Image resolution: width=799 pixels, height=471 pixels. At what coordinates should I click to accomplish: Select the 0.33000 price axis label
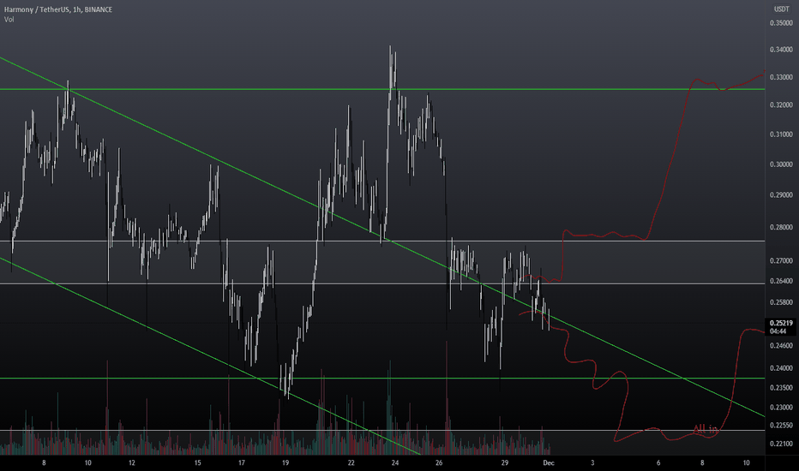[781, 77]
